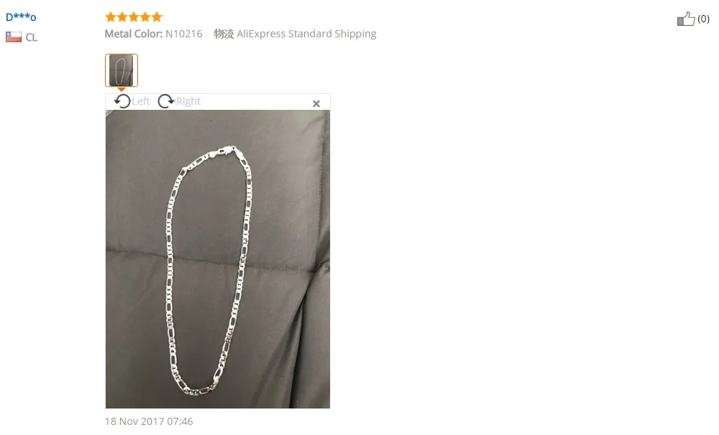Click the CL country code text

pos(31,37)
